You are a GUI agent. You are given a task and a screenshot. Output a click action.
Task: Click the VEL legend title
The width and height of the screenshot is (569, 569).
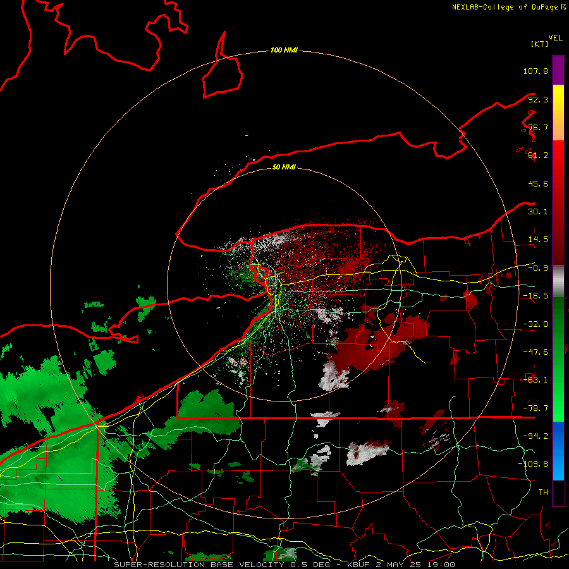pos(555,38)
